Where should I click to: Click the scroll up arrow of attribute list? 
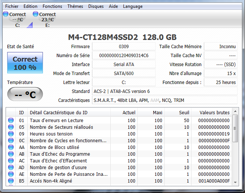(x=235, y=112)
